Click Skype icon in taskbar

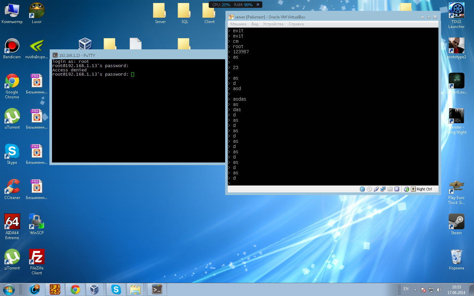(116, 289)
